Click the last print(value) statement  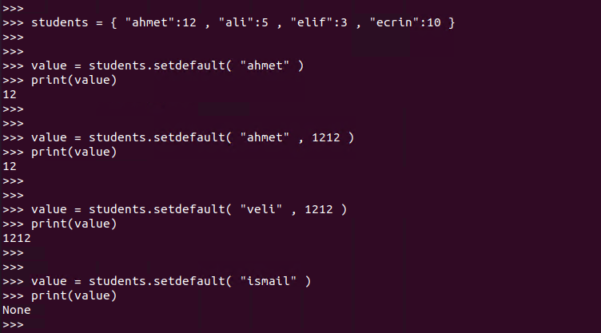(74, 295)
